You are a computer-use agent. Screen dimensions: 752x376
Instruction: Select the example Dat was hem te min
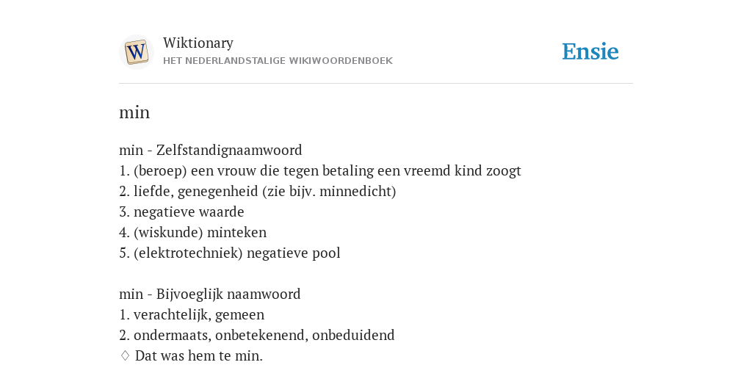click(x=198, y=356)
